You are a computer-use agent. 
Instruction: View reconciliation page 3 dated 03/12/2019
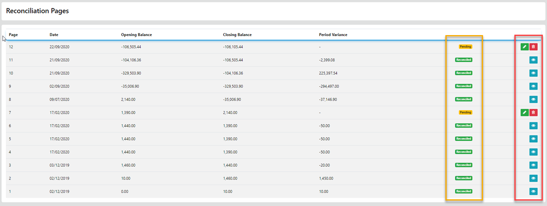pyautogui.click(x=533, y=165)
